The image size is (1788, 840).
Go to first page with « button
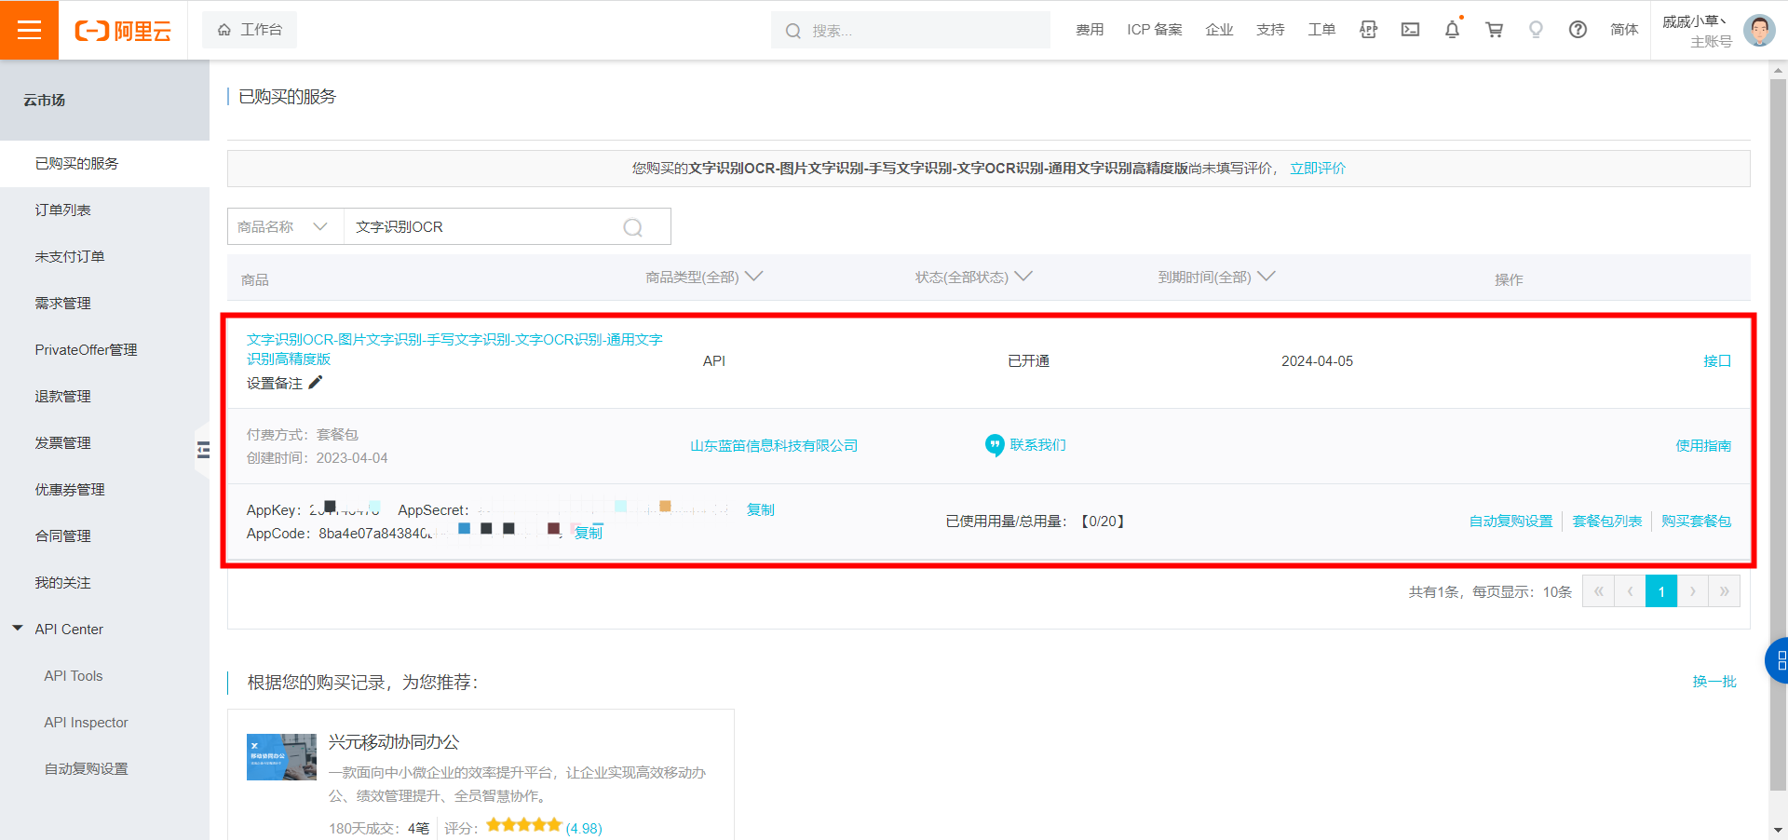pos(1598,591)
